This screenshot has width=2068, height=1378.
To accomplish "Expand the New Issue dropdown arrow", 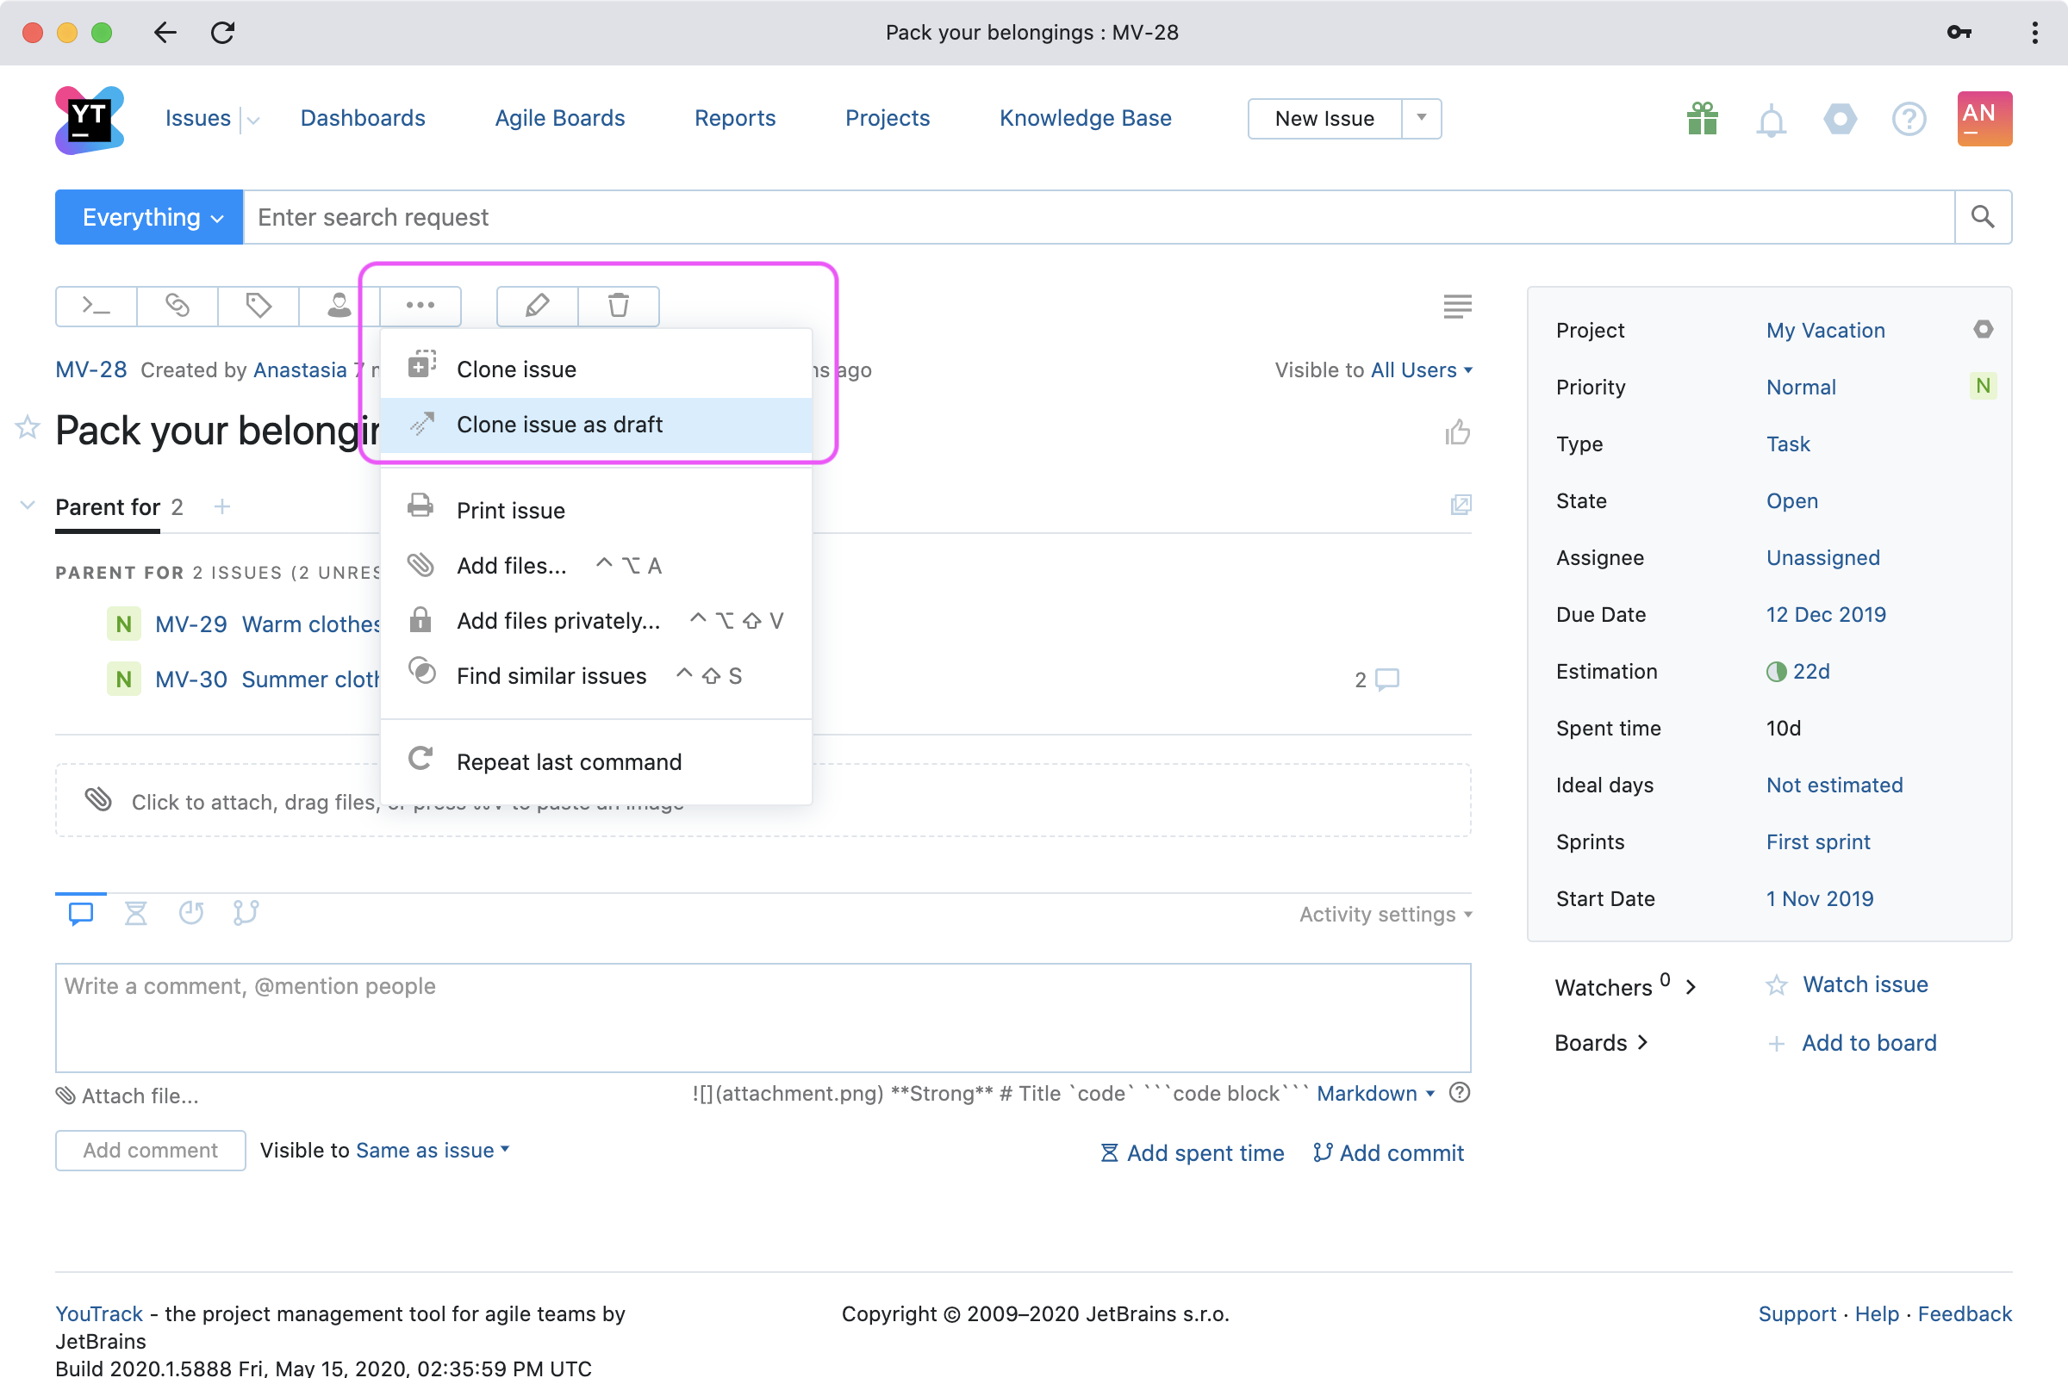I will [1421, 119].
